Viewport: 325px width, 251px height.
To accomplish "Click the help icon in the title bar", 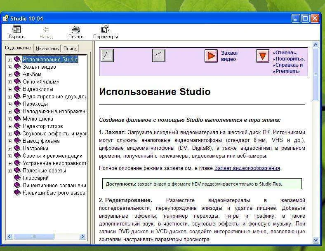I will point(5,19).
